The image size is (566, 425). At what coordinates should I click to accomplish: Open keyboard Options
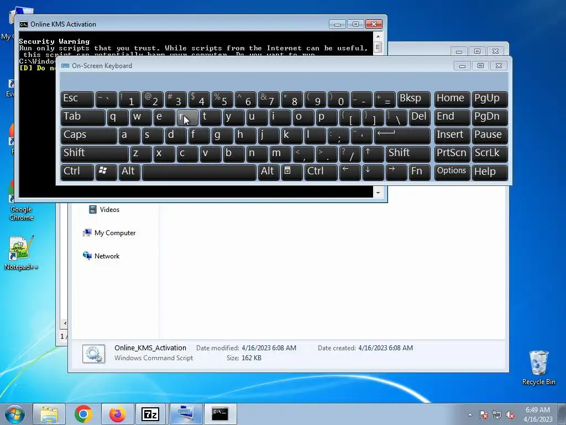pyautogui.click(x=452, y=172)
